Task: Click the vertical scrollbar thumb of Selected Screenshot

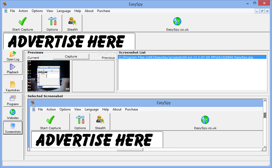Action: (265, 115)
